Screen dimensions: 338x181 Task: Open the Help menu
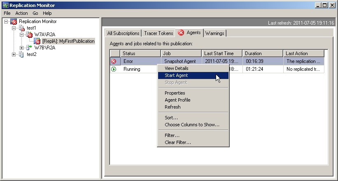tap(47, 13)
